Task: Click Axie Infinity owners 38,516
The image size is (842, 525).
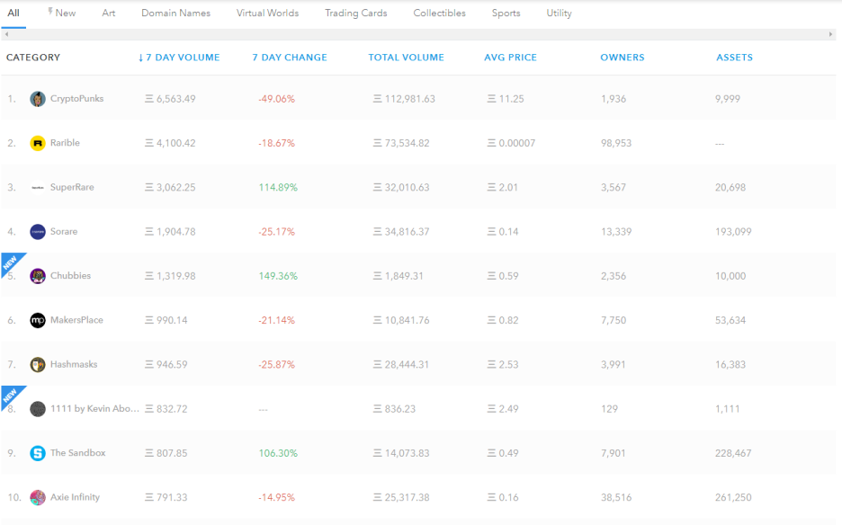Action: pyautogui.click(x=616, y=498)
